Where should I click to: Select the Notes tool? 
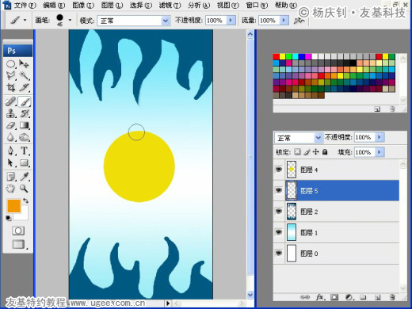[x=11, y=177]
